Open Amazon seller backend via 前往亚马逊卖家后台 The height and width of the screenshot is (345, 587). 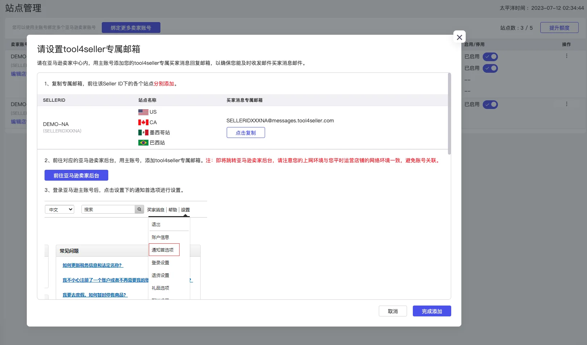point(76,176)
